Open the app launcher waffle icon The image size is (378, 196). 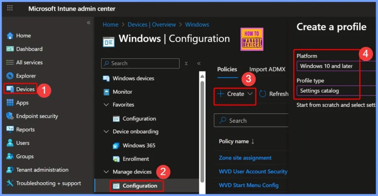click(x=10, y=8)
